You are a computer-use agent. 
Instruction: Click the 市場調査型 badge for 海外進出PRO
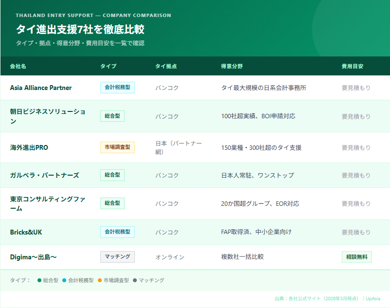(117, 147)
